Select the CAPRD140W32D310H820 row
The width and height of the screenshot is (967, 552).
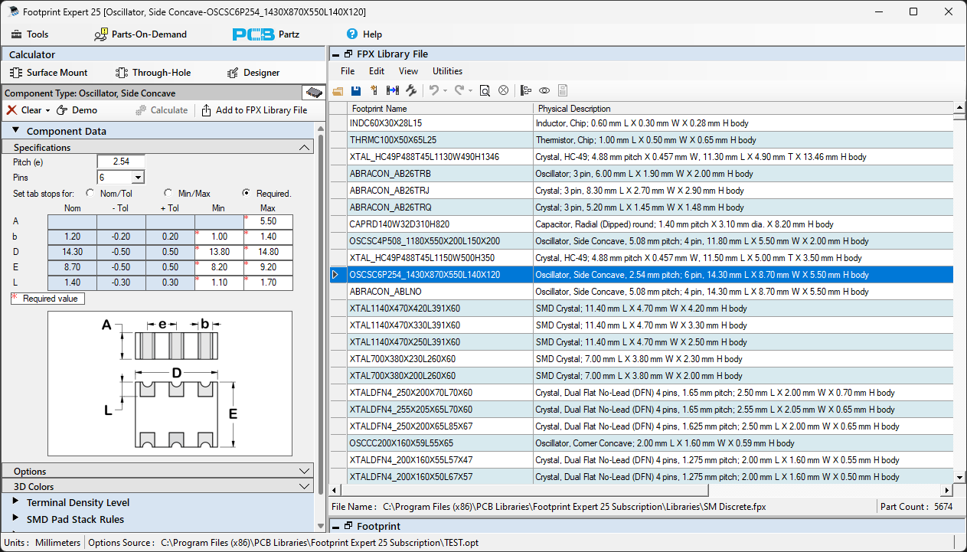tap(642, 224)
